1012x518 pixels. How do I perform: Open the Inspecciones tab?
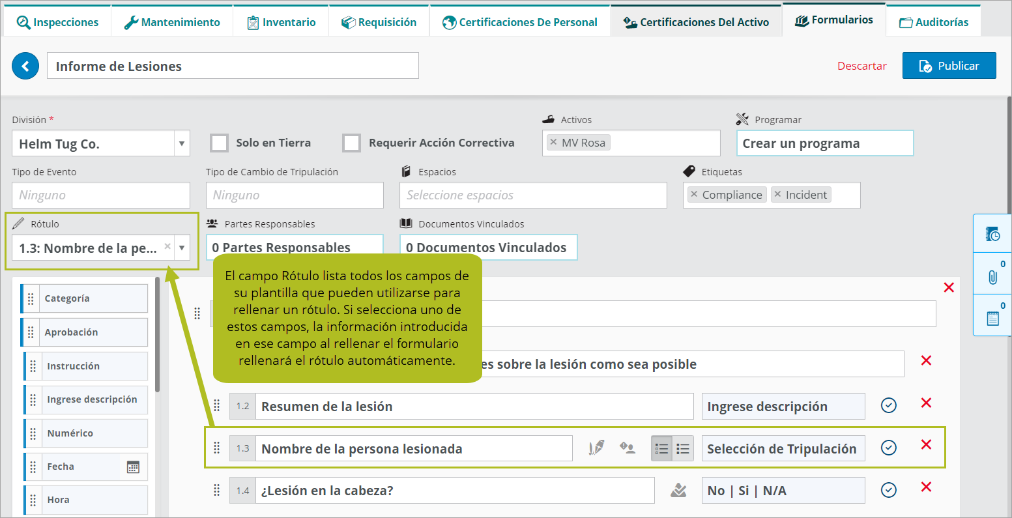point(57,22)
